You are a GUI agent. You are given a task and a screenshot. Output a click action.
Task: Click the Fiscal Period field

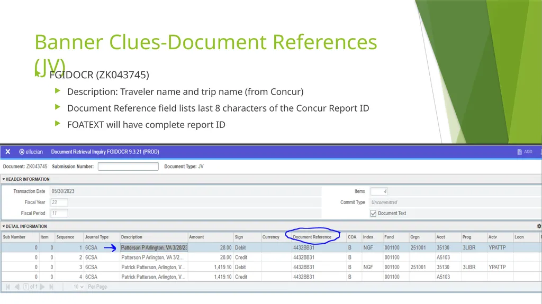[x=59, y=214]
